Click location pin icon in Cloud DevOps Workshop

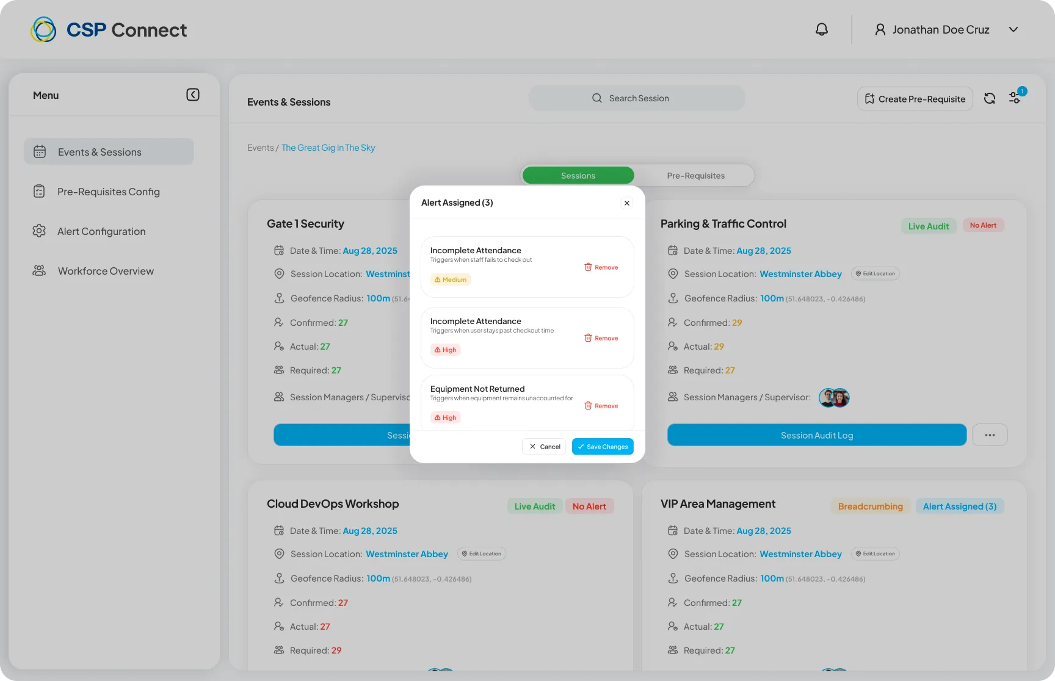279,554
